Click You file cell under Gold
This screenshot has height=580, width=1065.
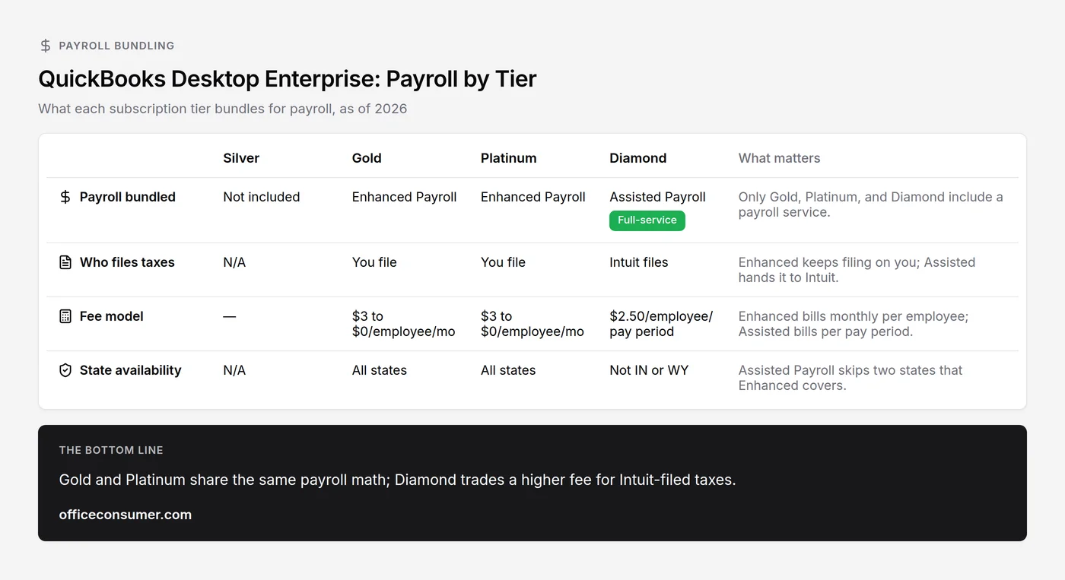click(x=374, y=262)
